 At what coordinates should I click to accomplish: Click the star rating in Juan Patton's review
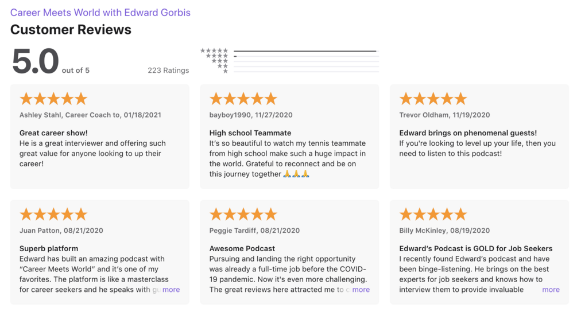click(x=53, y=214)
